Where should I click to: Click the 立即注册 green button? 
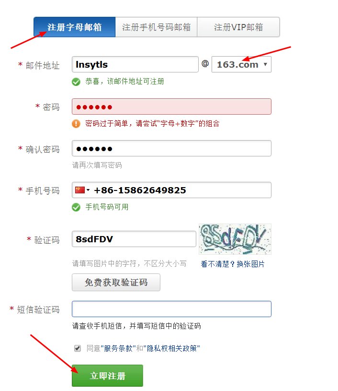point(107,376)
